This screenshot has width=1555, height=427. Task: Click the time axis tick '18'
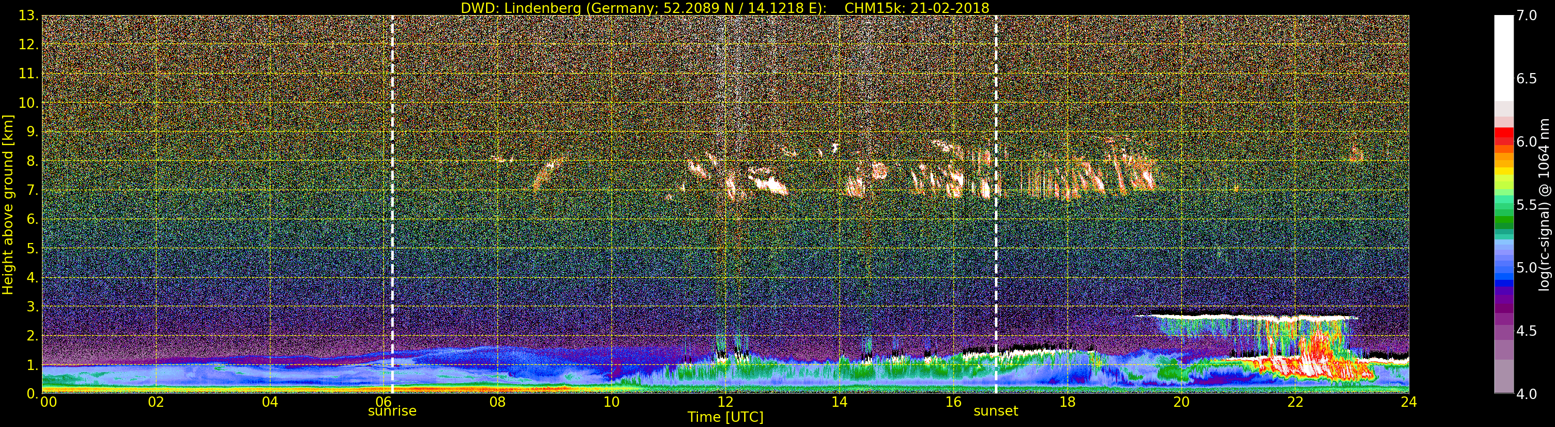[x=1067, y=402]
